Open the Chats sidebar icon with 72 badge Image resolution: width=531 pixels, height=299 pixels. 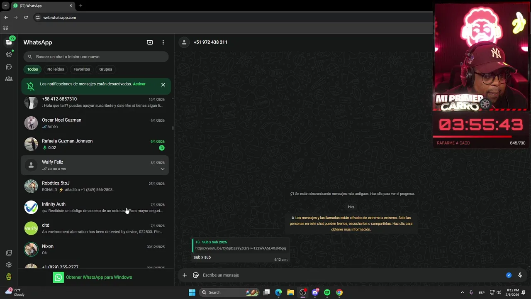click(9, 42)
